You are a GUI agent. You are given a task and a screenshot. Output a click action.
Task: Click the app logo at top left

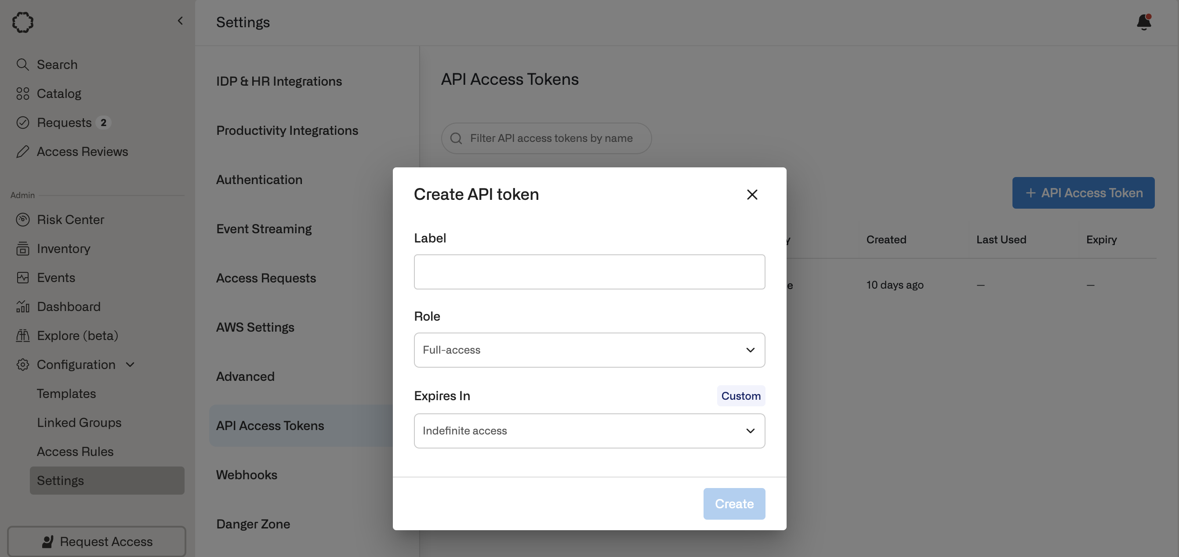tap(22, 22)
